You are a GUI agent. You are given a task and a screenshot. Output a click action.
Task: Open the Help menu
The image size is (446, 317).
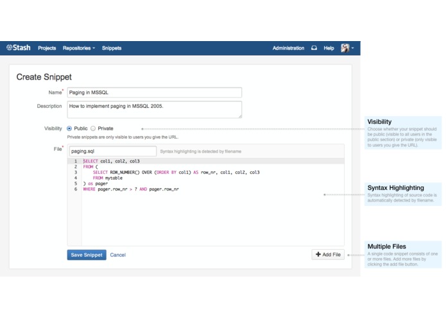pos(329,48)
